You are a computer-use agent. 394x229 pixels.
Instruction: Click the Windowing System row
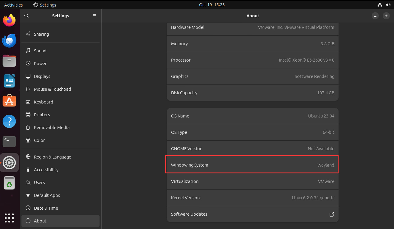point(253,165)
